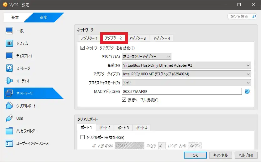Select the オーディオ label in sidebar

tap(23, 81)
